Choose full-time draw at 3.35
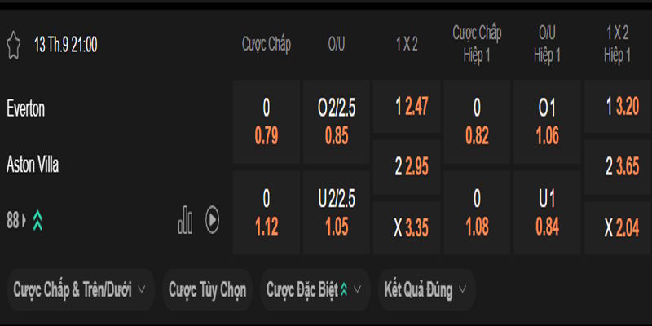The image size is (652, 326). tap(406, 227)
